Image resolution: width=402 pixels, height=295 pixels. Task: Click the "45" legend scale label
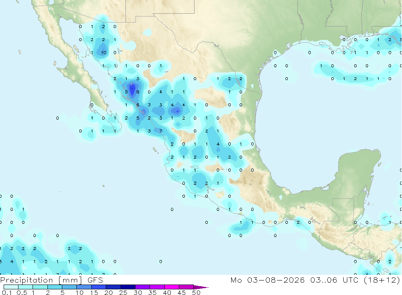tap(182, 293)
